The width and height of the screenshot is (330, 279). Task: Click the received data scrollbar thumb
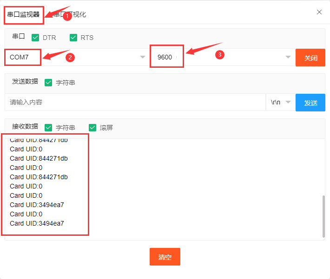pos(323,216)
